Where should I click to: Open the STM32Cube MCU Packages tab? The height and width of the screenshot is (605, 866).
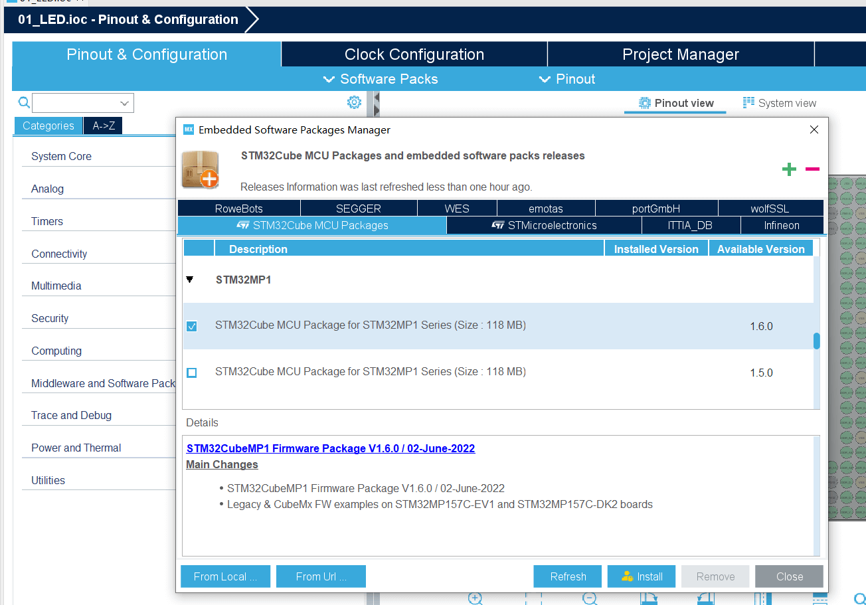(x=312, y=225)
